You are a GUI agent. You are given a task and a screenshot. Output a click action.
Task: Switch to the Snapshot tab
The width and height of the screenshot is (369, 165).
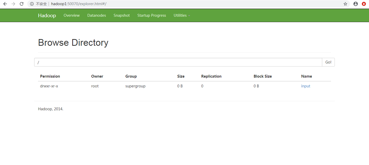[122, 15]
